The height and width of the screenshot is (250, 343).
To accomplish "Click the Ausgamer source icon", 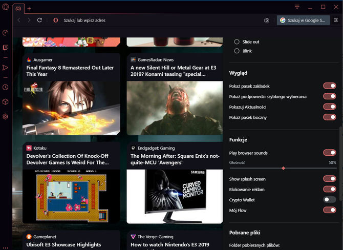I will point(29,59).
